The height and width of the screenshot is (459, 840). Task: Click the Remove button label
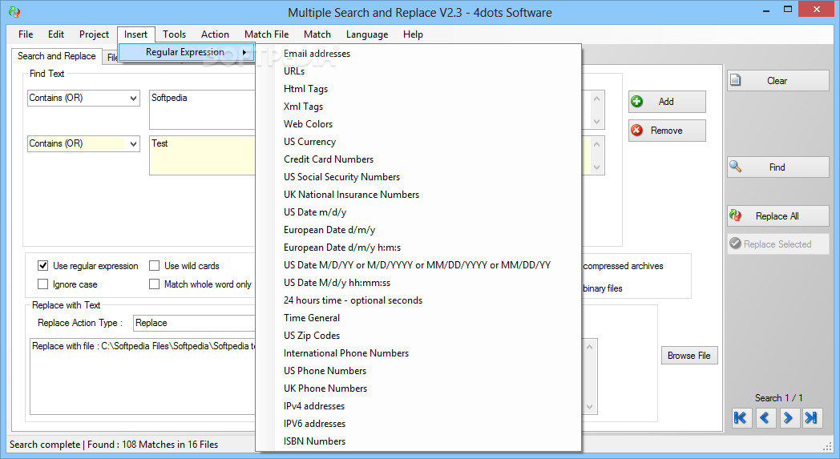[x=666, y=131]
